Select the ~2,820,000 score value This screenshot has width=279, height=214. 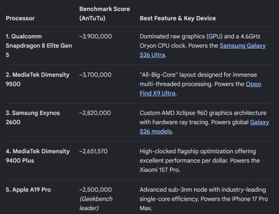coord(95,113)
